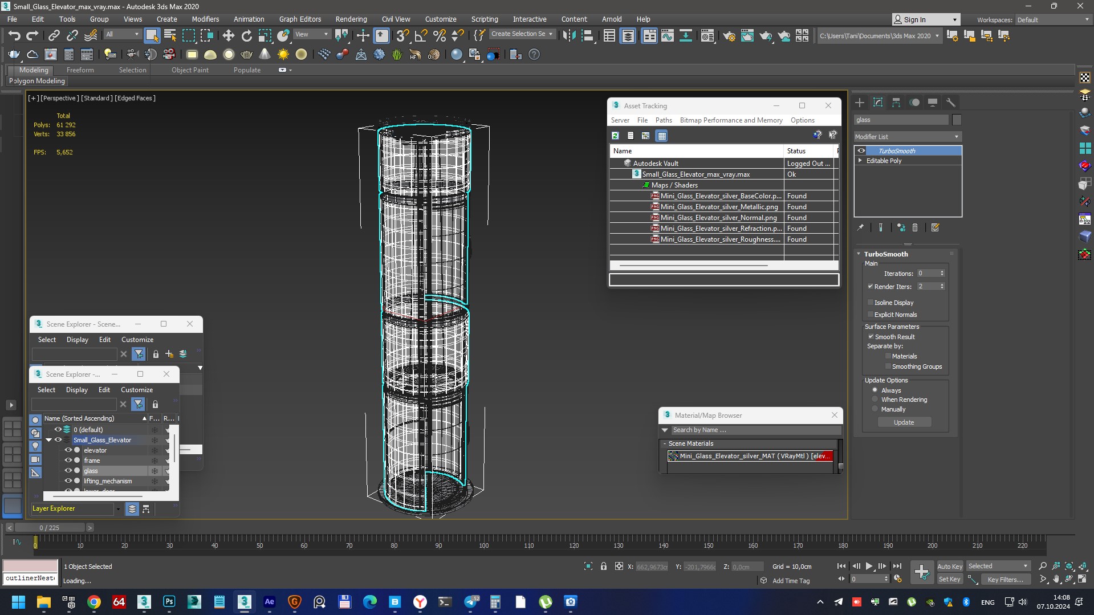
Task: Open the Workspaces Default dropdown
Action: (1052, 19)
